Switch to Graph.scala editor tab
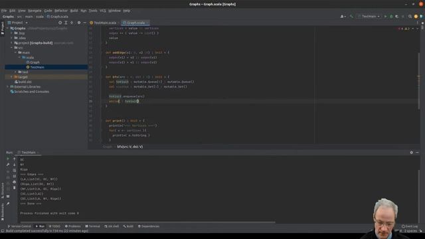This screenshot has width=425, height=239. pos(135,23)
